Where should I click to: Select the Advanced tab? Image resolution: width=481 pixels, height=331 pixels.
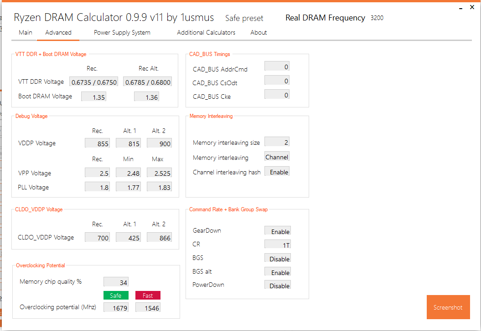pos(58,32)
